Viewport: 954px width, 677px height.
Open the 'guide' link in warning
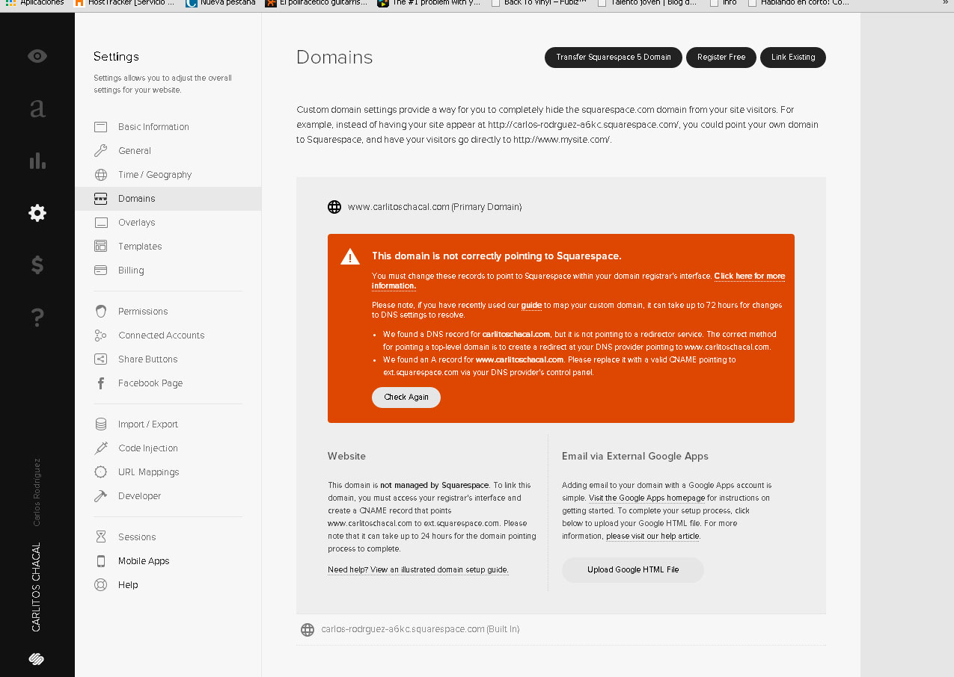pyautogui.click(x=531, y=306)
